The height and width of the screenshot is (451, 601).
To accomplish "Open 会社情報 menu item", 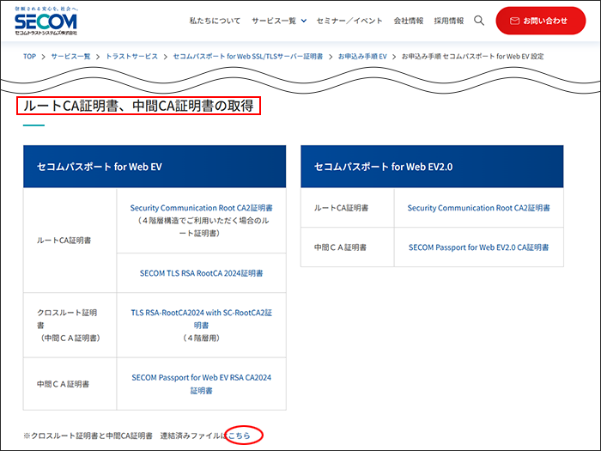I will [x=408, y=21].
